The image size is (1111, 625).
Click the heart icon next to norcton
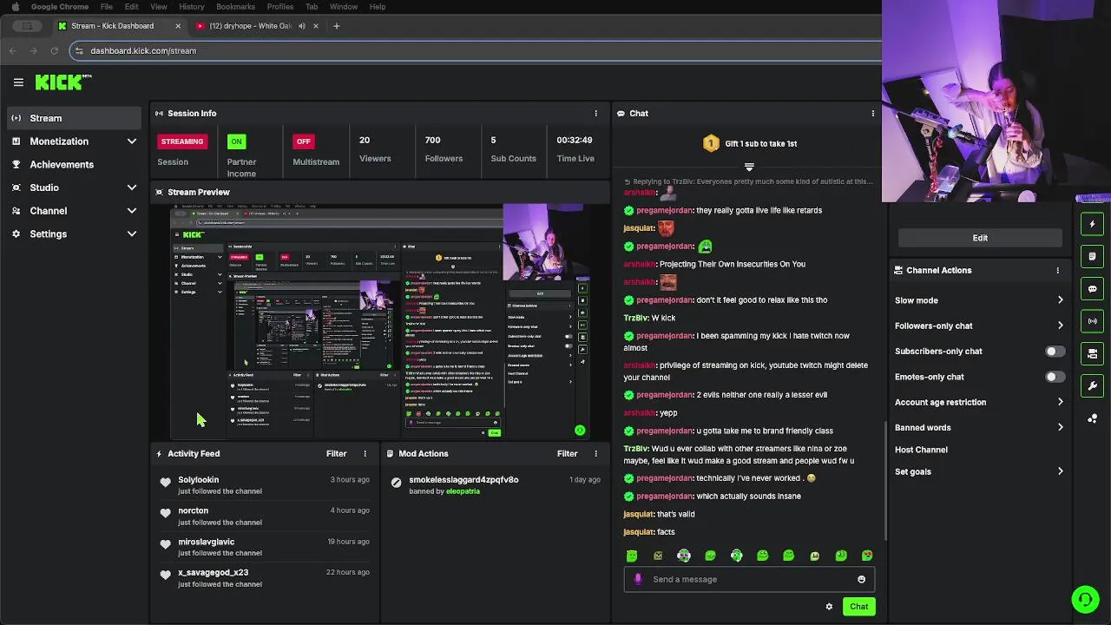pos(166,514)
